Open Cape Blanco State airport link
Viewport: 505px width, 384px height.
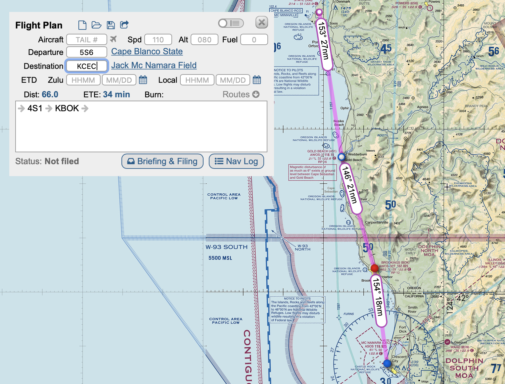147,52
